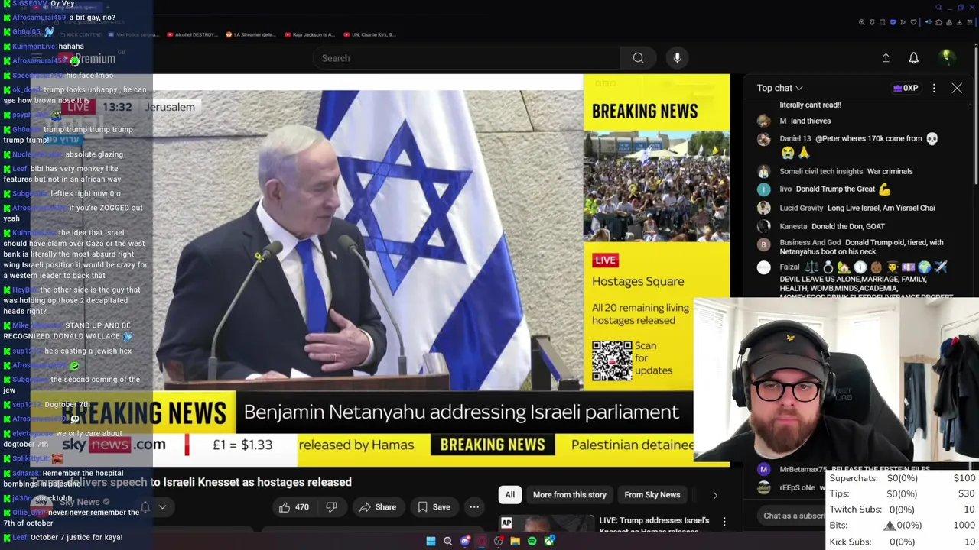Click in the YouTube Search field
The height and width of the screenshot is (550, 979).
[x=467, y=58]
